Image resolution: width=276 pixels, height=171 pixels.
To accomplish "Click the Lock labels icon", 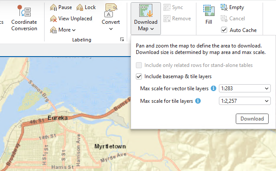I will (x=80, y=7).
